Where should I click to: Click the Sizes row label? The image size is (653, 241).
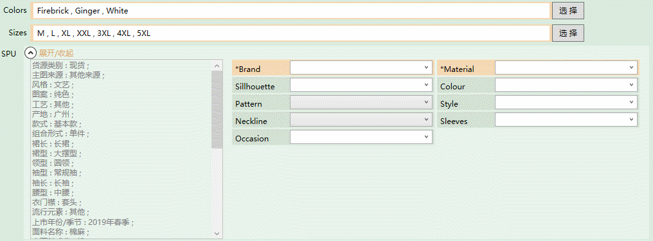click(17, 33)
